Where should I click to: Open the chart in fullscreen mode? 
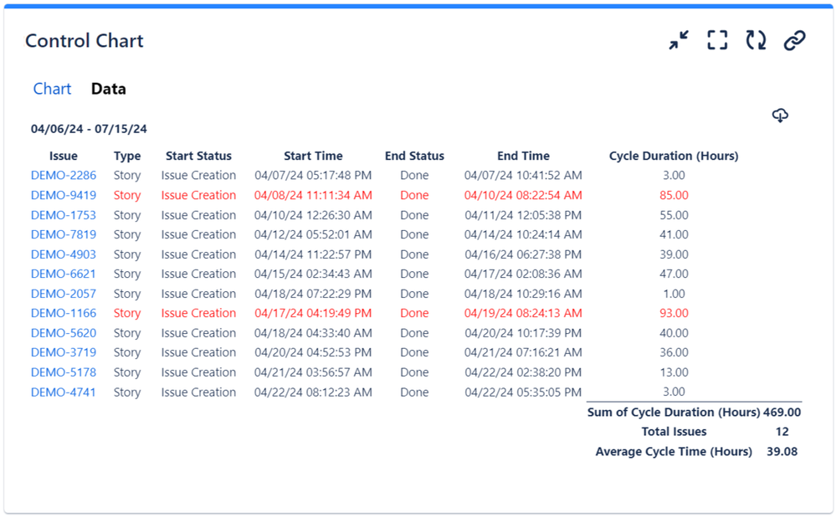point(717,40)
